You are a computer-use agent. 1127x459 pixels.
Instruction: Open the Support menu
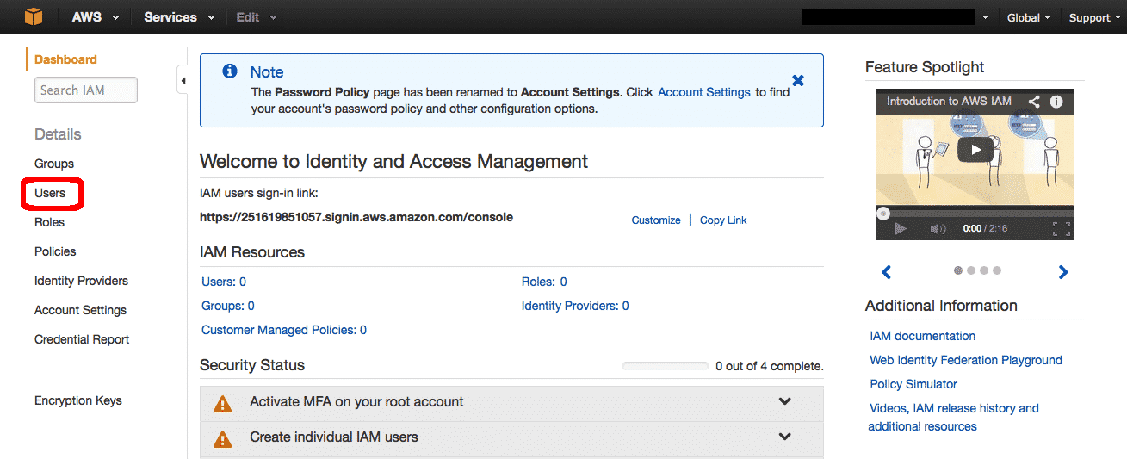pos(1094,17)
